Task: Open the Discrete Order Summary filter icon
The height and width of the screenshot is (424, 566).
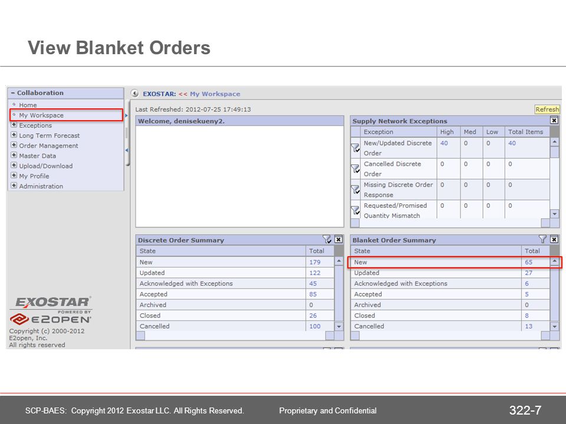Action: click(327, 240)
